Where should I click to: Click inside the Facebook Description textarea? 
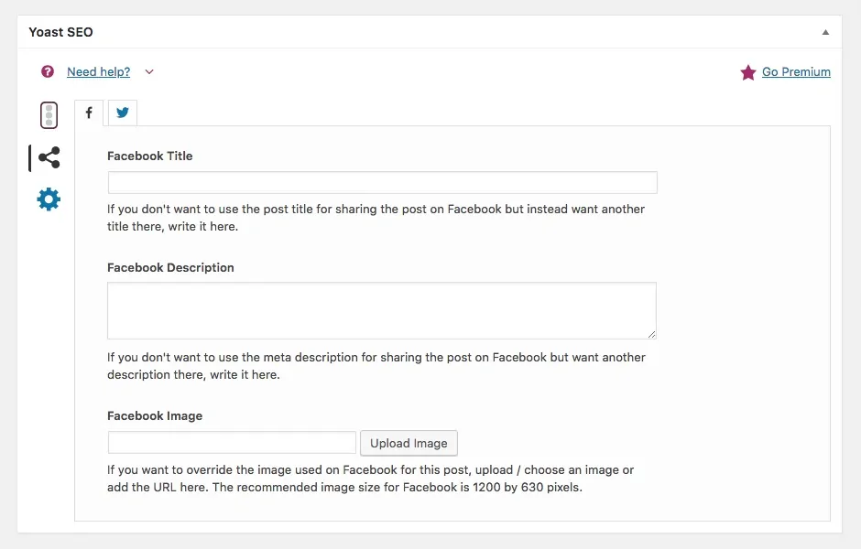(x=382, y=310)
